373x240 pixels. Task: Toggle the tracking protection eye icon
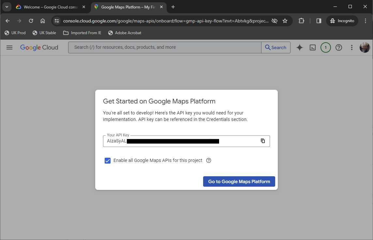275,20
